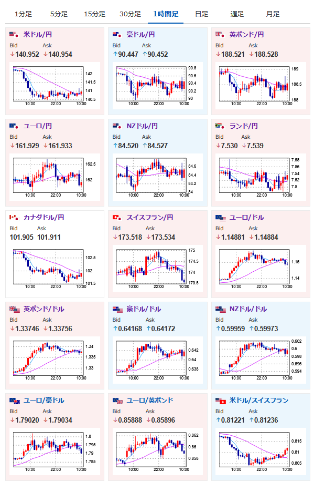Open the 日足 daily chart tab
The width and height of the screenshot is (314, 482).
point(201,14)
